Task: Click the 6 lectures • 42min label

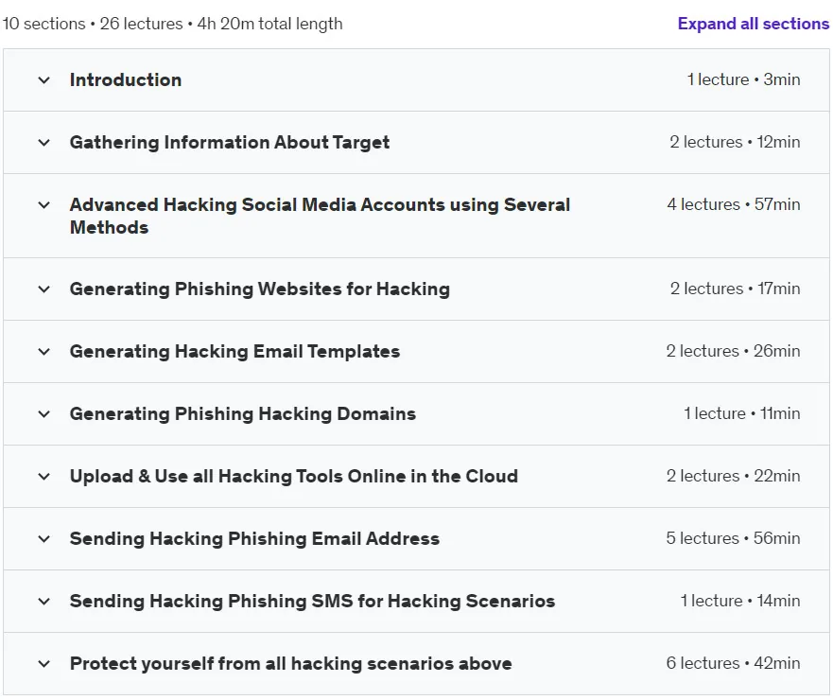Action: click(733, 663)
